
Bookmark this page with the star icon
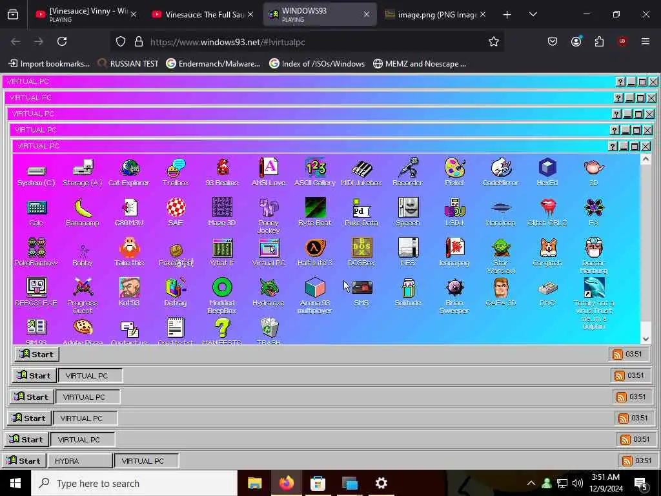click(x=494, y=42)
